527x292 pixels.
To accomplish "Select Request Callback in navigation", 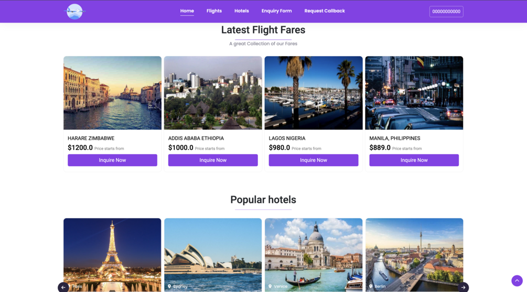I will click(325, 11).
